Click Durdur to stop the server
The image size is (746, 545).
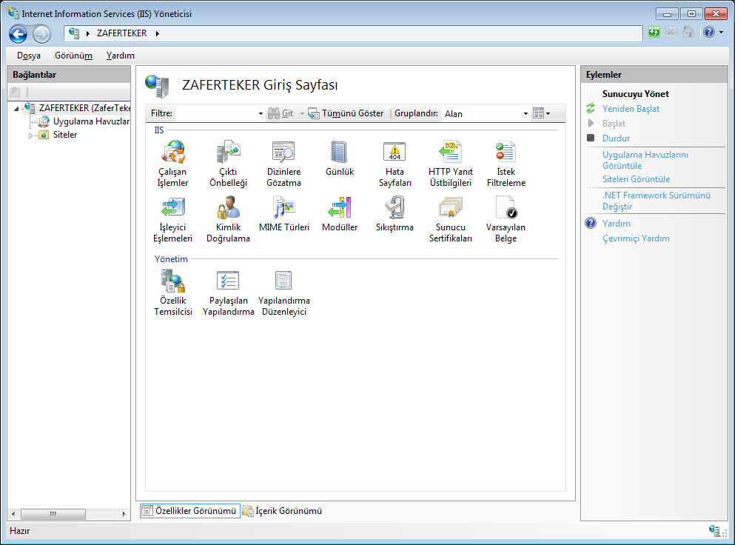click(616, 138)
